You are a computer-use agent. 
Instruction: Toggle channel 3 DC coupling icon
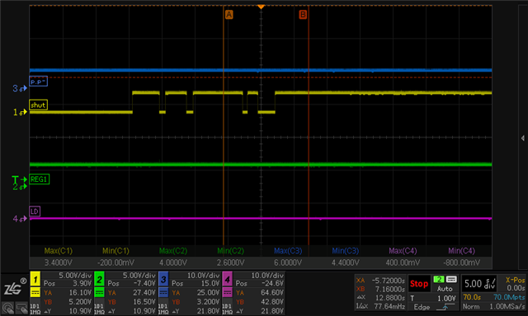pos(163,292)
